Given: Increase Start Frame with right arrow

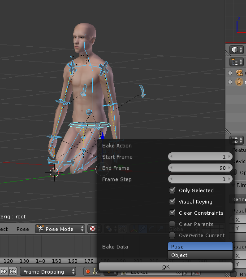Looking at the screenshot, I should point(229,157).
